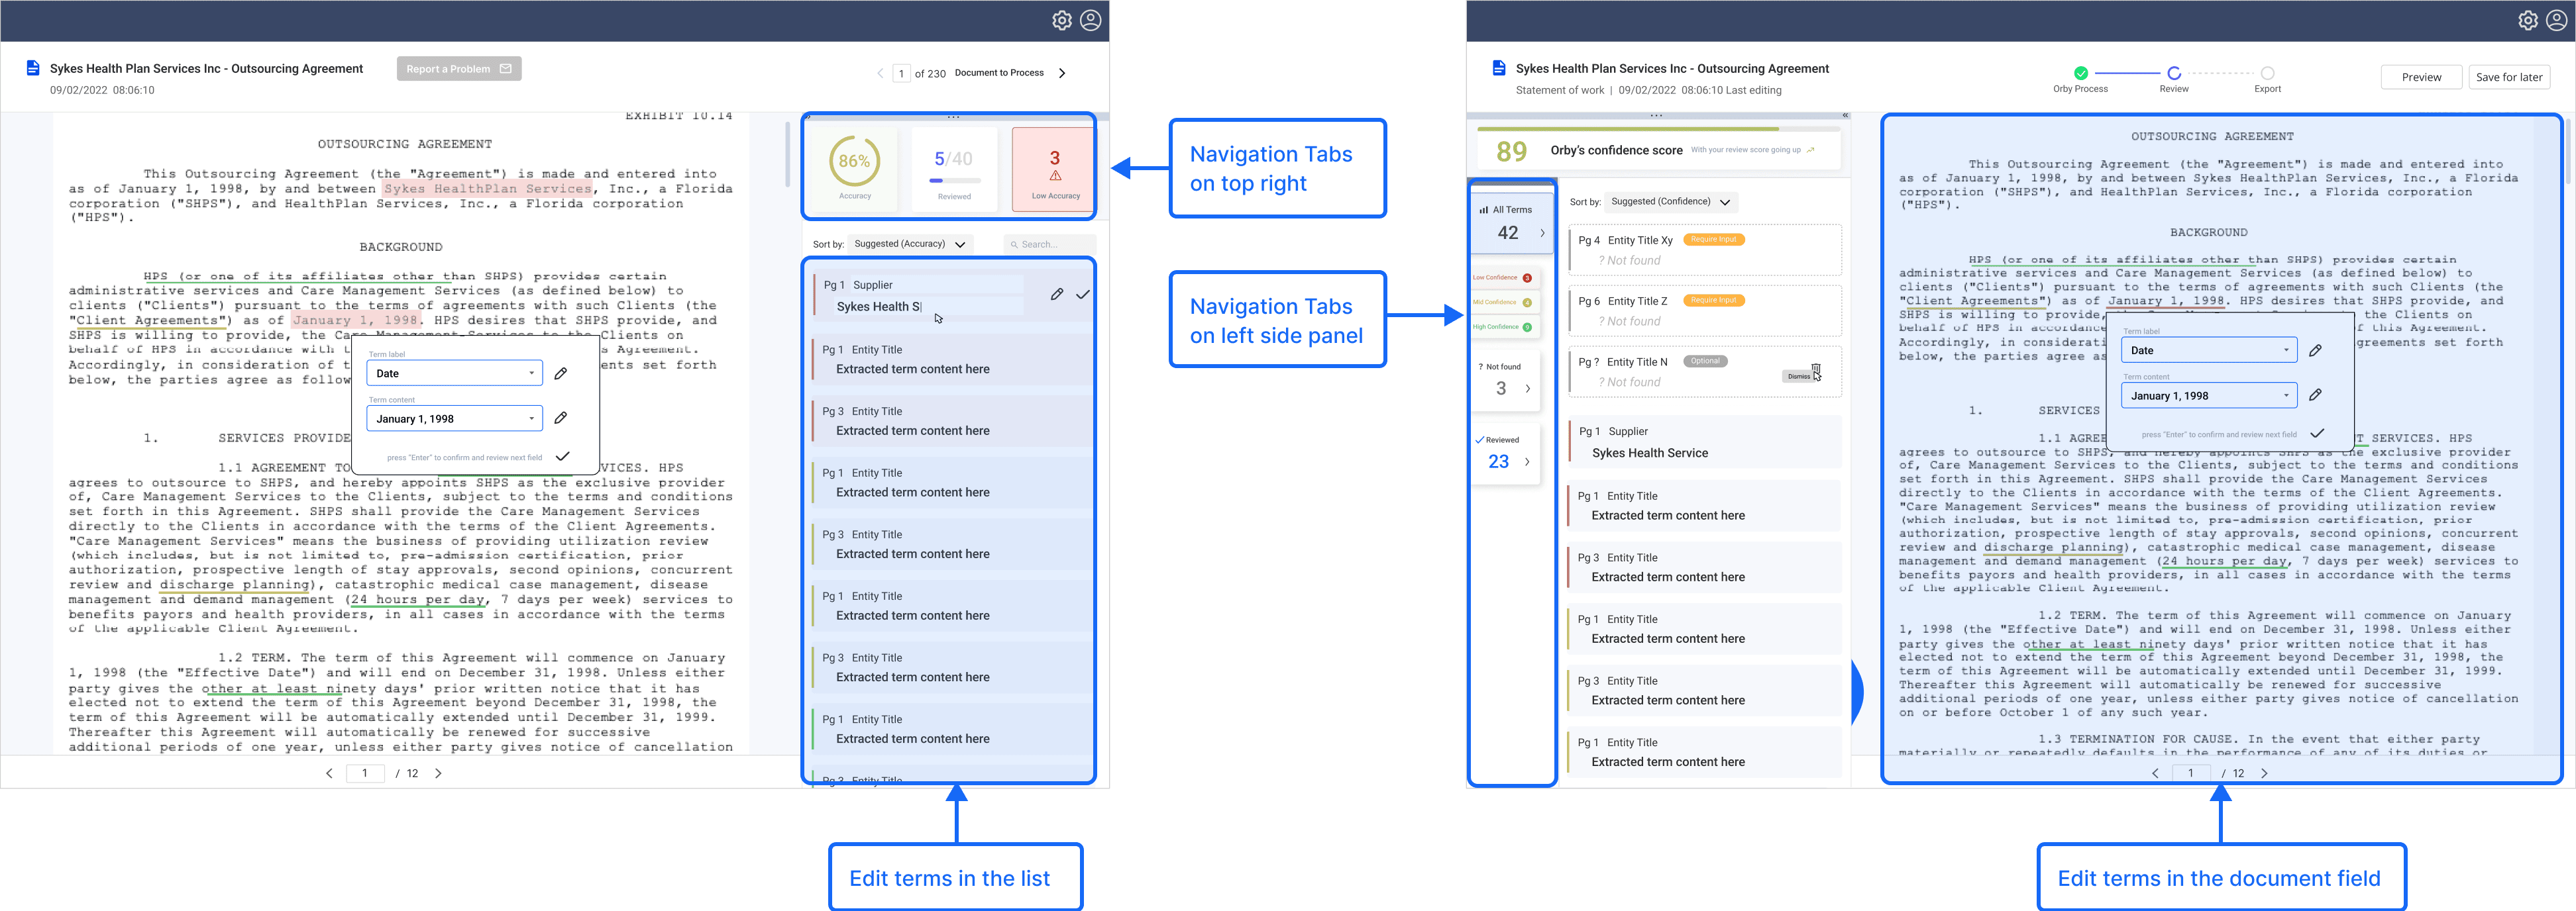Click pencil edit icon beside Supplier term
The height and width of the screenshot is (911, 2576).
pos(1056,295)
